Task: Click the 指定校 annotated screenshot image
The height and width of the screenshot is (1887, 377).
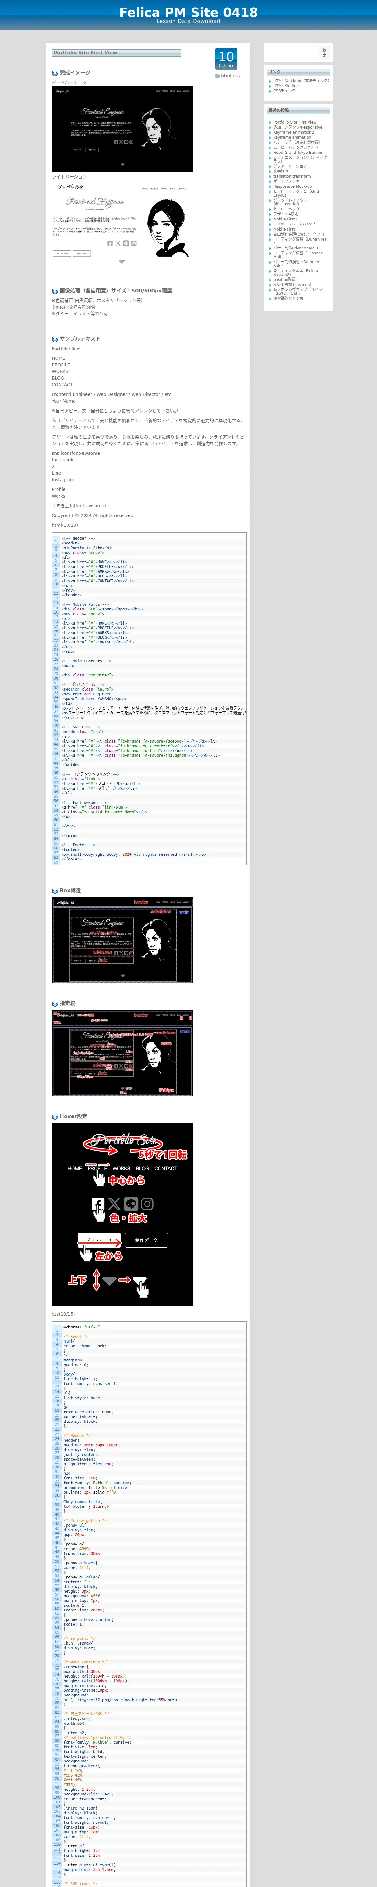Action: (122, 1053)
